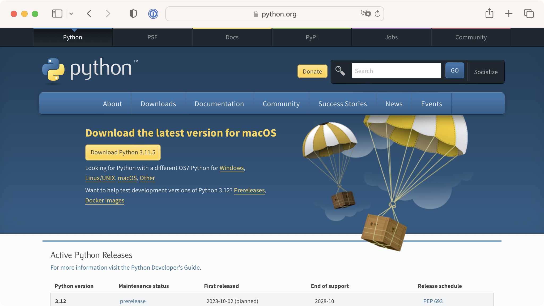Follow the Linux/UNIX download link
The height and width of the screenshot is (306, 544).
pyautogui.click(x=100, y=178)
